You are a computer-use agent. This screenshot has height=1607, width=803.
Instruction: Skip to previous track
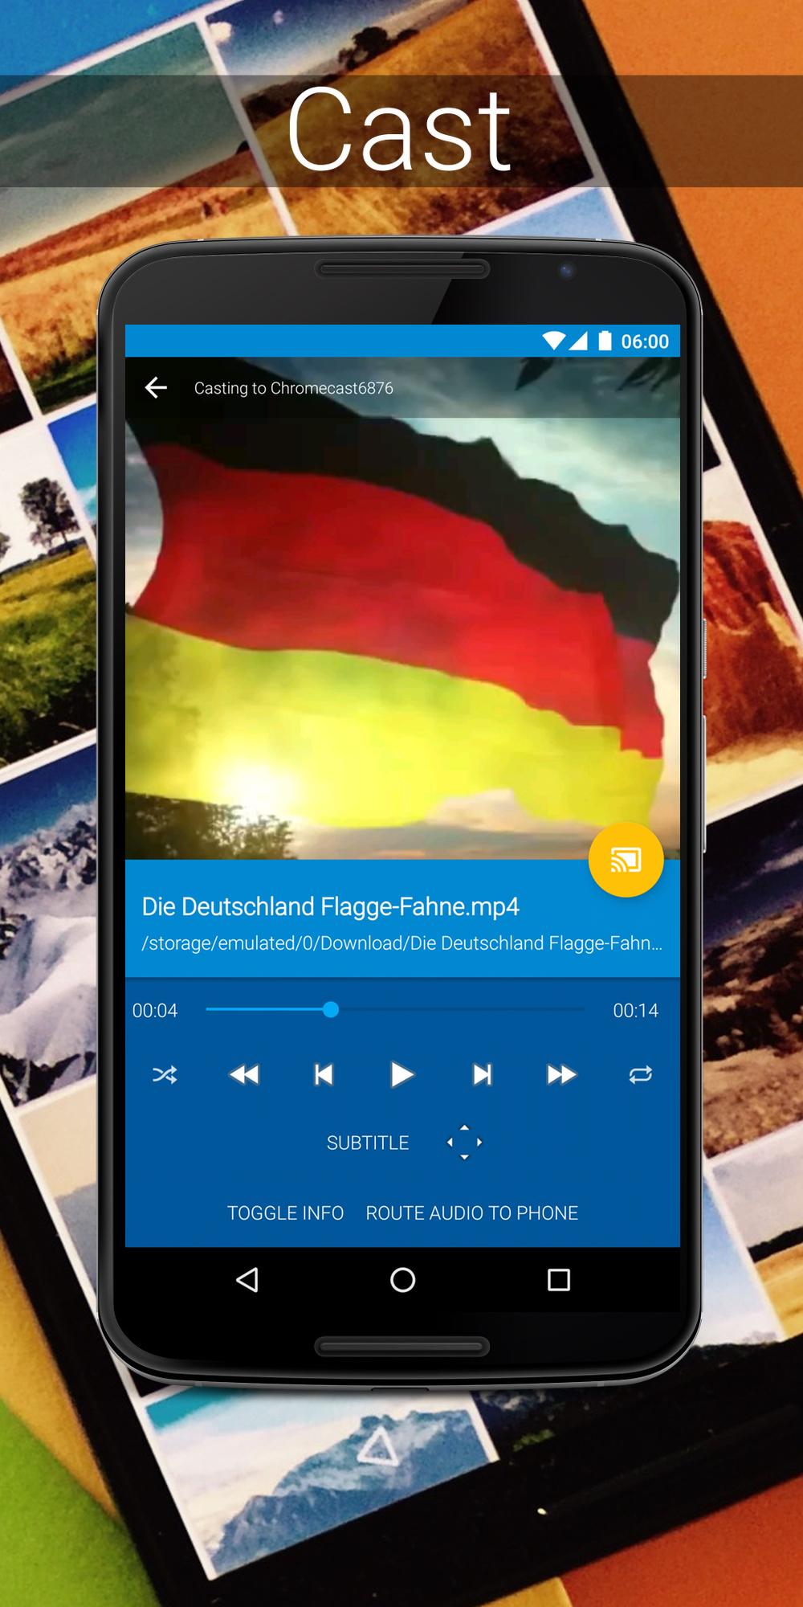tap(324, 1074)
